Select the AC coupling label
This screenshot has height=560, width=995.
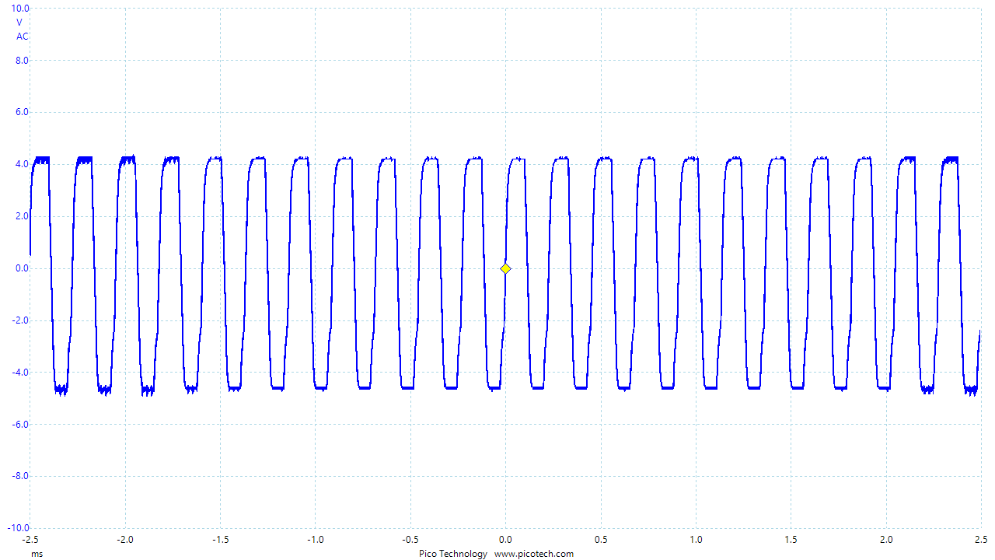23,37
